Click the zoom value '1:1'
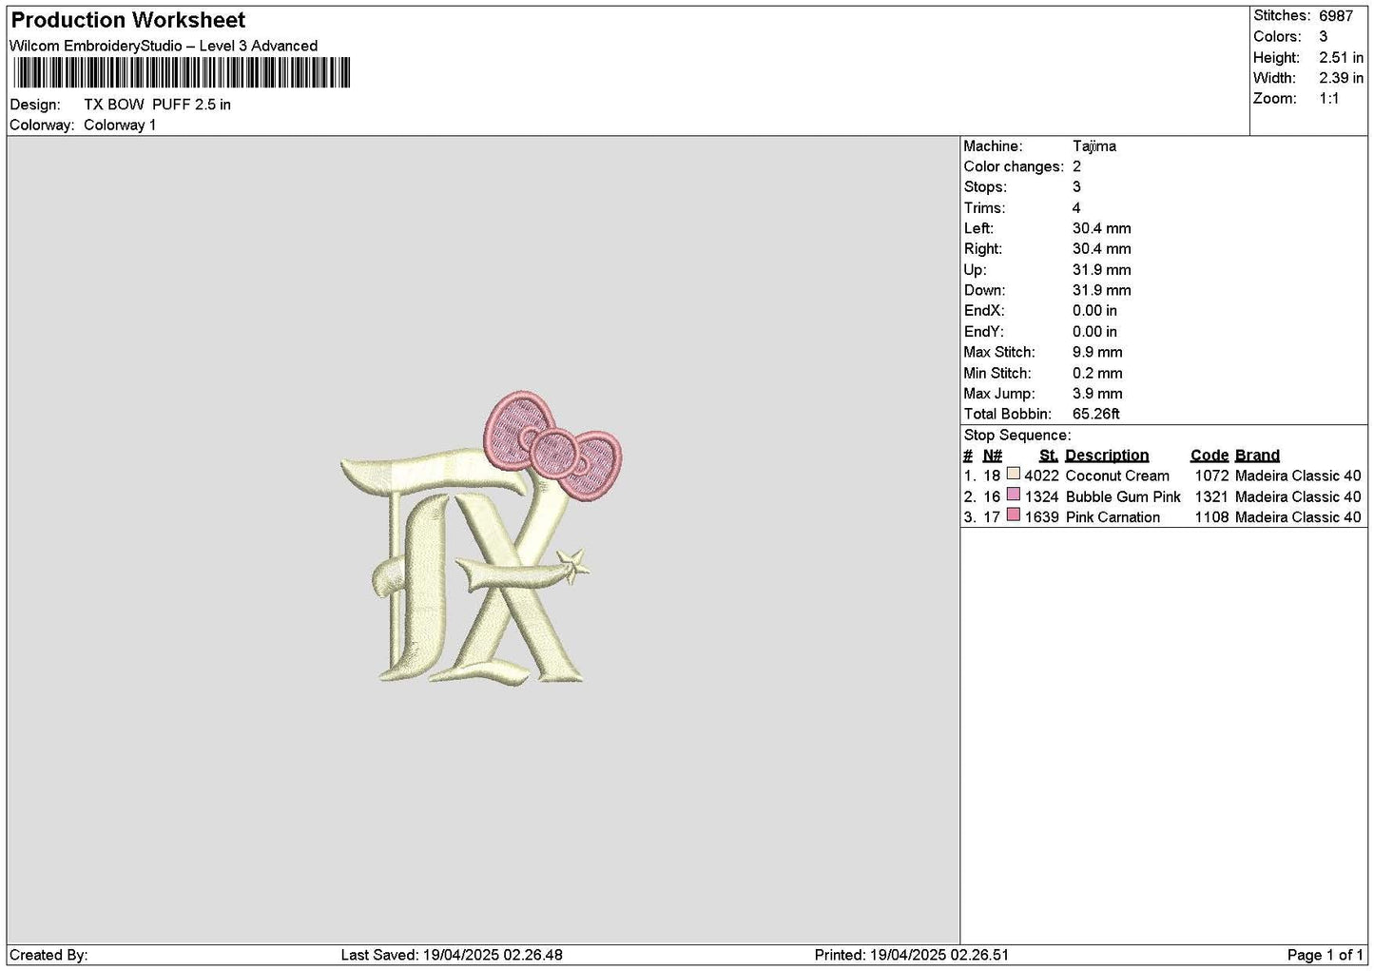This screenshot has height=971, width=1374. (x=1328, y=99)
